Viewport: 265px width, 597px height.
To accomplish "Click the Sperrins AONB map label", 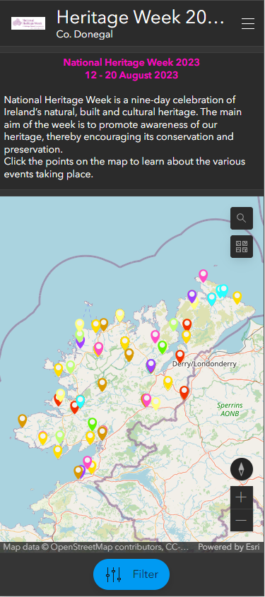I will tap(230, 409).
